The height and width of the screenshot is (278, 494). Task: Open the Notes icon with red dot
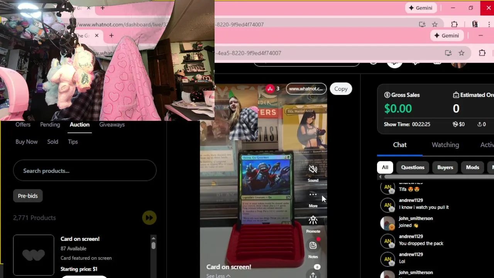tap(313, 245)
